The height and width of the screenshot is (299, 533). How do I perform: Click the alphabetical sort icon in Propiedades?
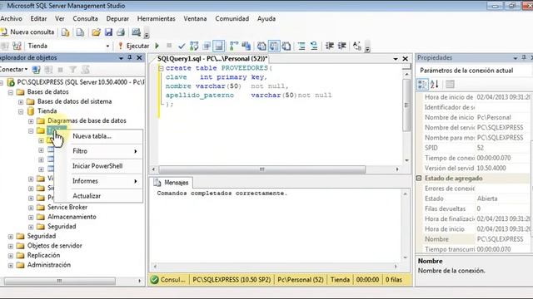click(x=435, y=84)
